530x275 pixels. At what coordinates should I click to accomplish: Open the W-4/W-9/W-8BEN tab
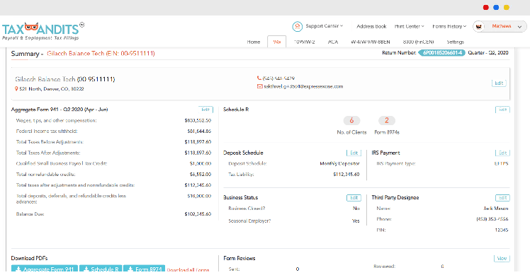click(370, 42)
